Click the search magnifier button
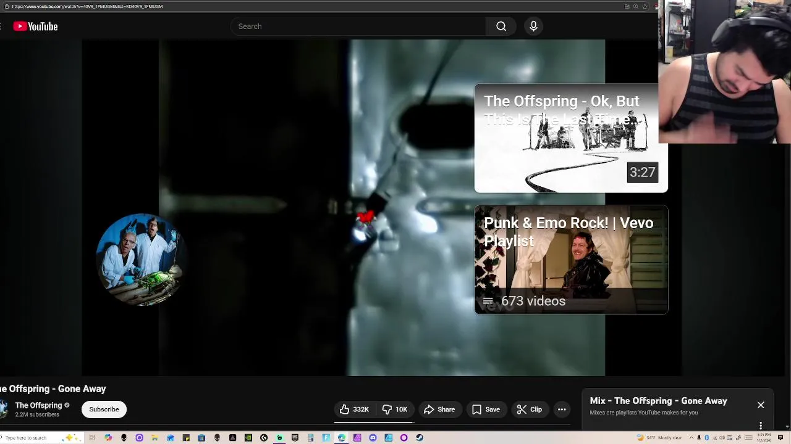This screenshot has height=444, width=791. click(501, 27)
